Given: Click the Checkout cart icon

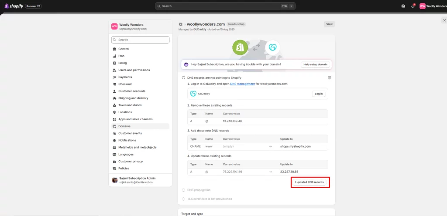Looking at the screenshot, I should (x=115, y=84).
